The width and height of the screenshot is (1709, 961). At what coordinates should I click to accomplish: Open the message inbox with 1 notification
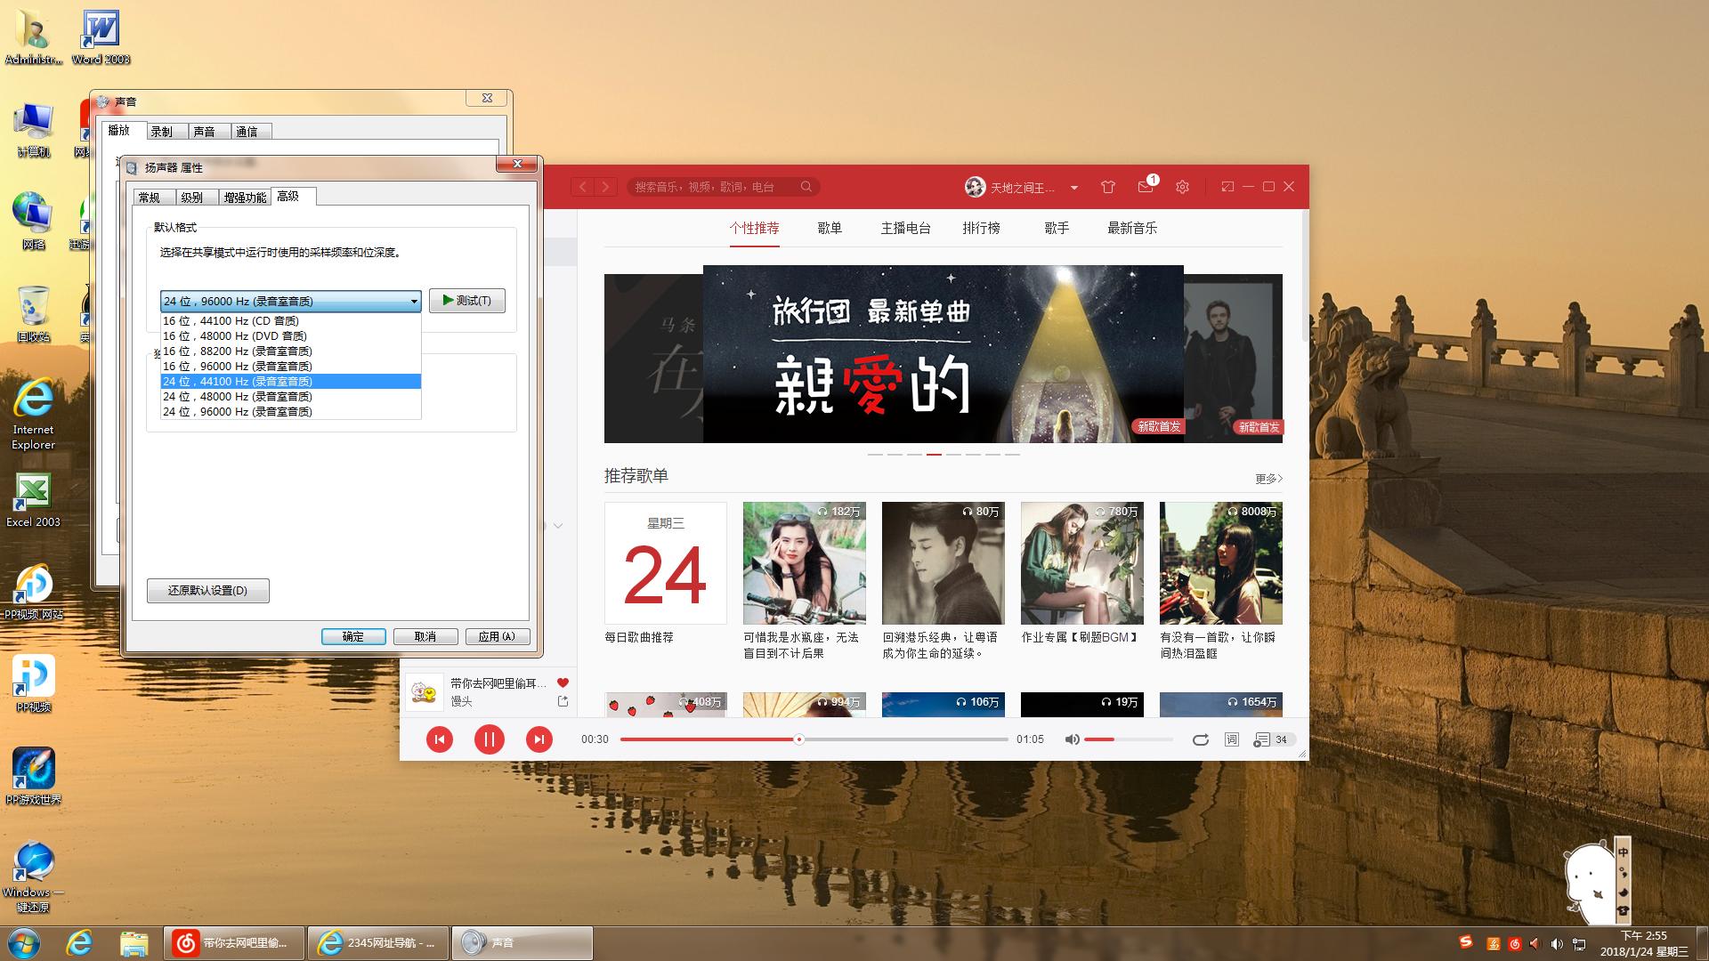(x=1146, y=188)
